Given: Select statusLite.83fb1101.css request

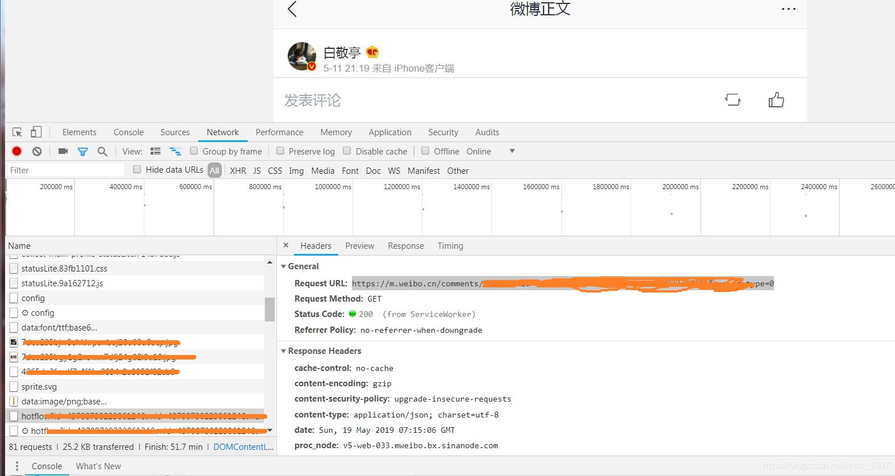Looking at the screenshot, I should [x=135, y=269].
